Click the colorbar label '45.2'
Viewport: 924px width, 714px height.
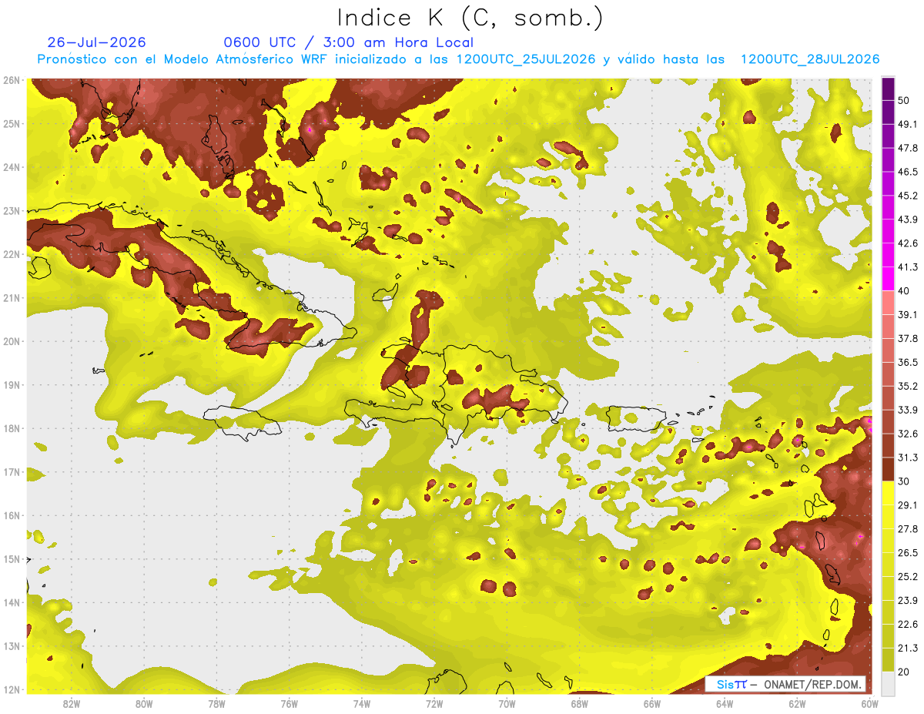[907, 196]
